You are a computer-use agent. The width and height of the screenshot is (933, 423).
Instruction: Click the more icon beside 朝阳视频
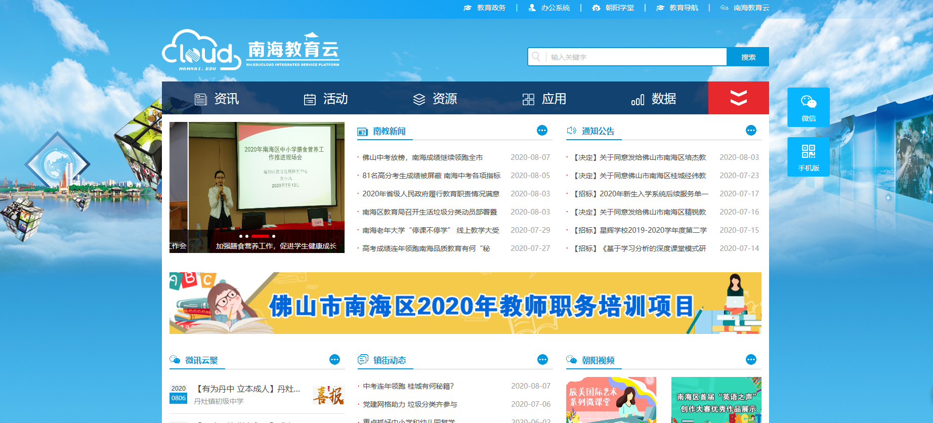(x=751, y=360)
